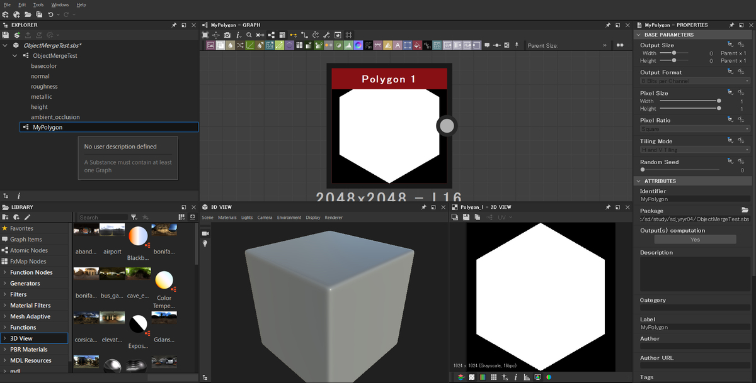Screen dimensions: 756x383
Task: Browse package path with folder button
Action: click(745, 210)
